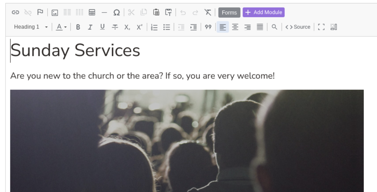Open find with the magnifier icon
The width and height of the screenshot is (377, 192).
pyautogui.click(x=274, y=27)
